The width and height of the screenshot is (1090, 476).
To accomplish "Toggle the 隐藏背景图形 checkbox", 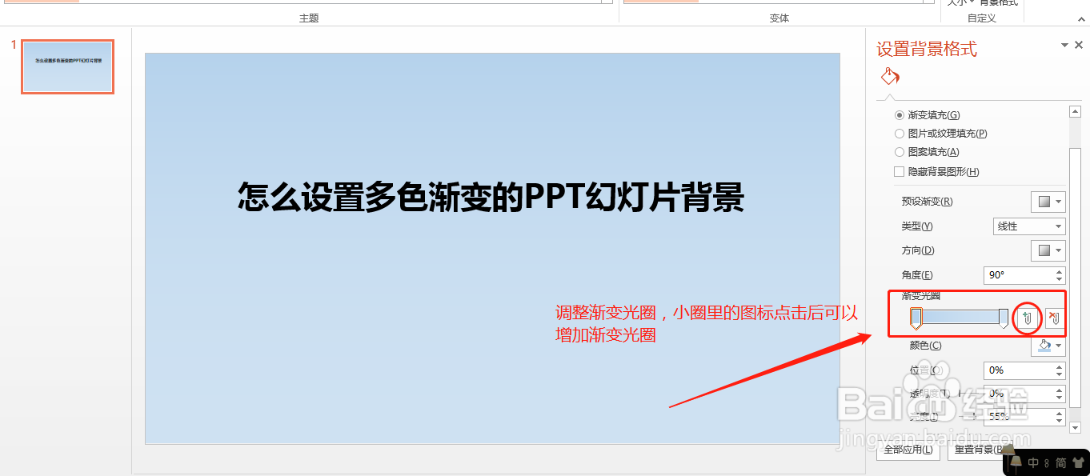I will 900,171.
